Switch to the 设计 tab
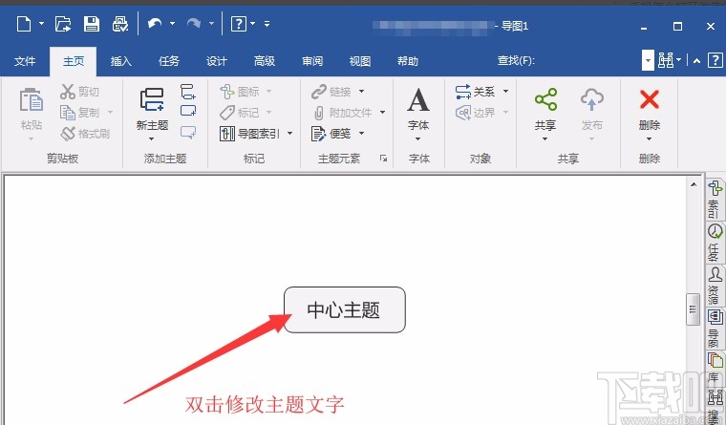 point(216,61)
